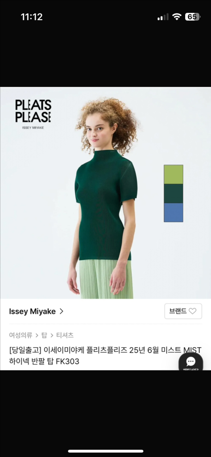
Task: Expand the chevron beside Issey Miyake
Action: click(x=61, y=311)
